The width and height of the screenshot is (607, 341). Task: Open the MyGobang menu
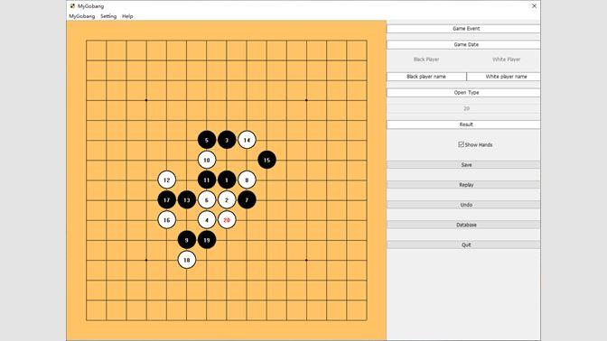(81, 16)
